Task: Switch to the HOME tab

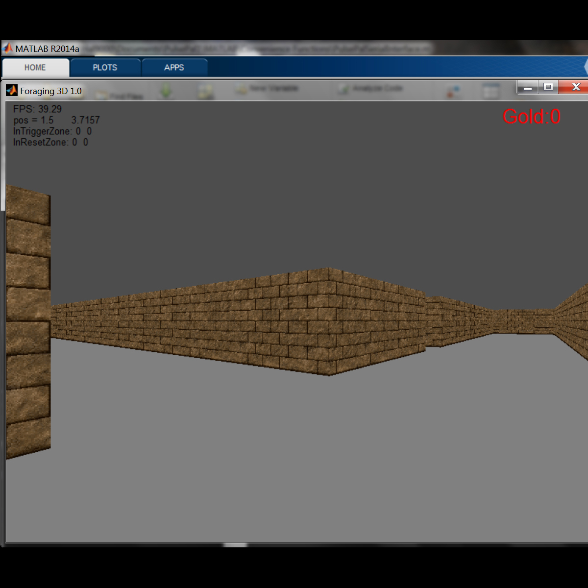Action: click(x=35, y=68)
